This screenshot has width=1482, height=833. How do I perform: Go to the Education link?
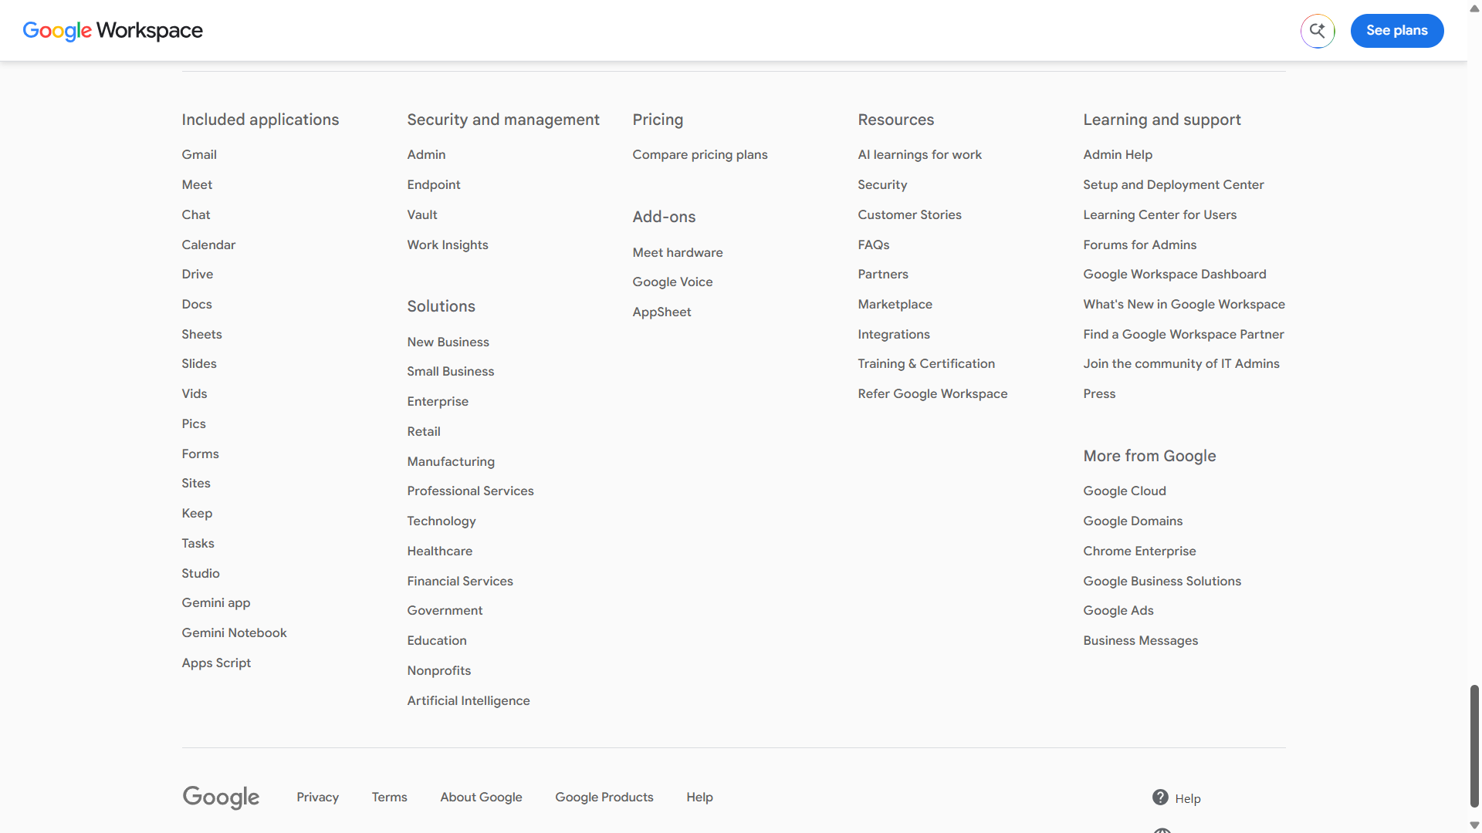tap(437, 641)
